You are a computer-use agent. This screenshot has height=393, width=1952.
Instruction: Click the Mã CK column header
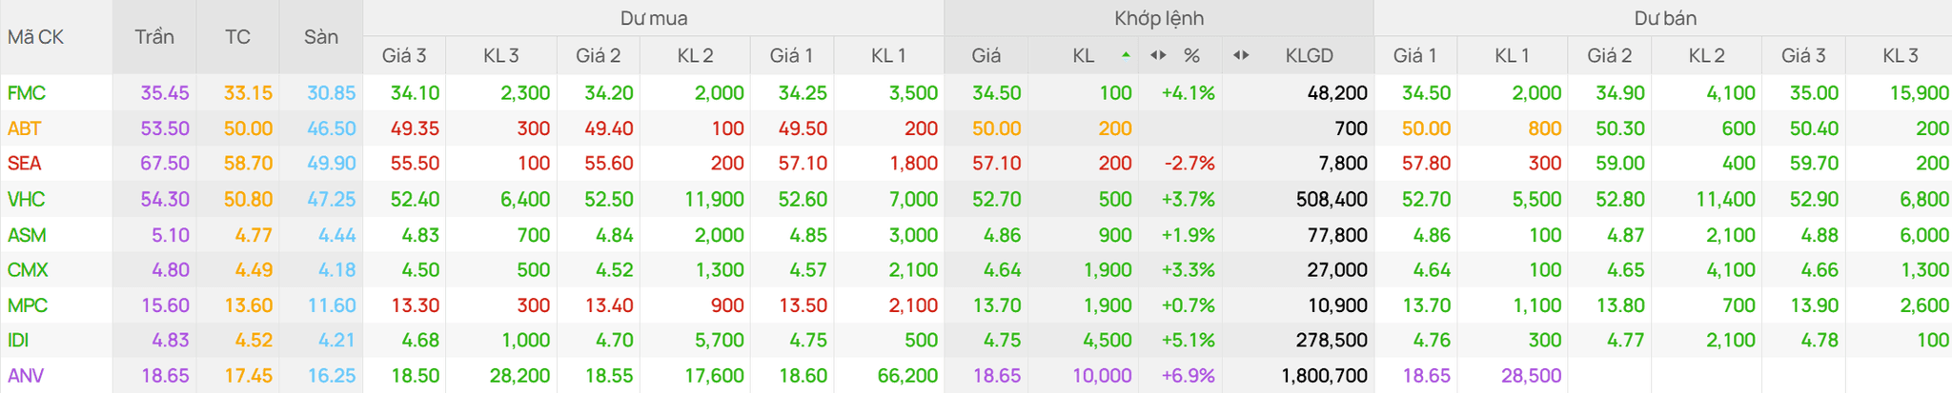(35, 37)
